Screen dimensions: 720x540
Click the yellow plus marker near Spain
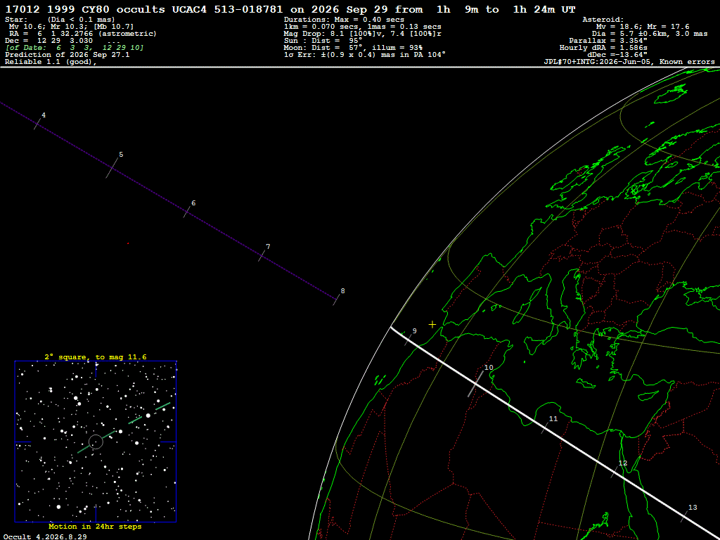432,325
